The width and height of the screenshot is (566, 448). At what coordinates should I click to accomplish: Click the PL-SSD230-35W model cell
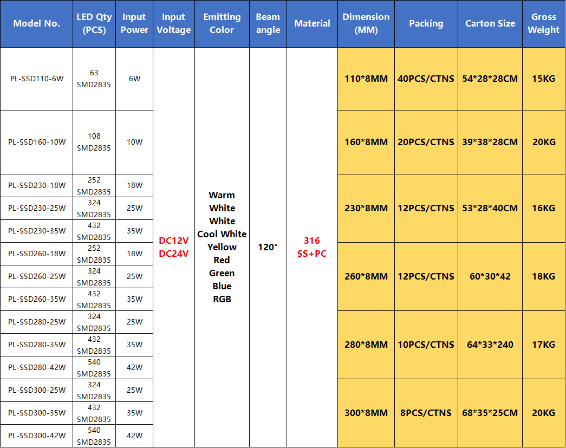pos(36,231)
